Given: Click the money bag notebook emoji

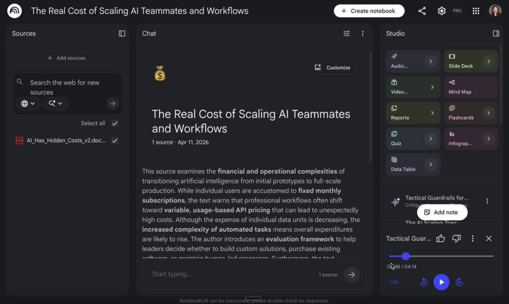Looking at the screenshot, I should (x=160, y=74).
